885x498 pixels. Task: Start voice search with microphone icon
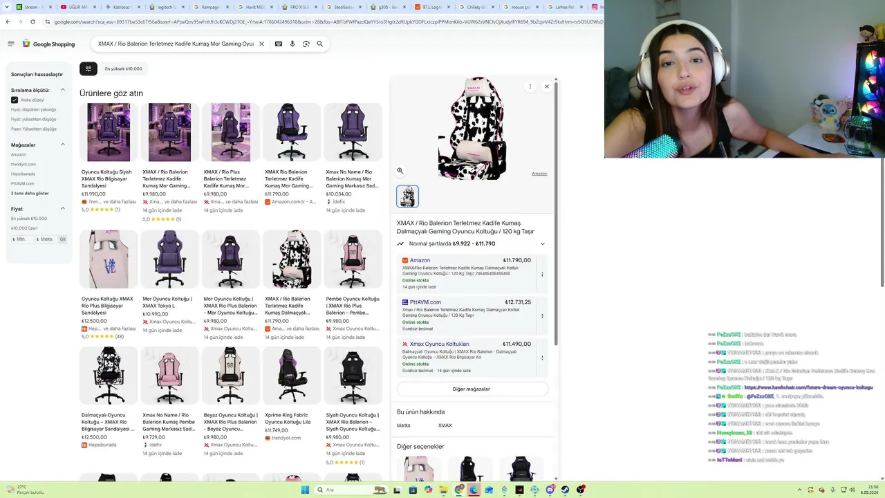pyautogui.click(x=292, y=44)
